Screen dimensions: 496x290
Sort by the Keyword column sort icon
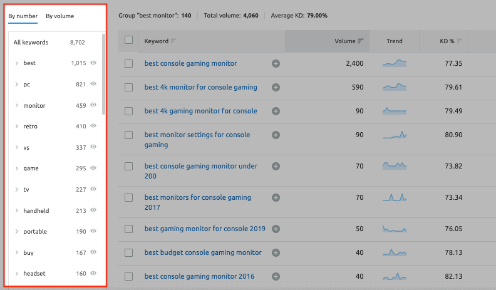[173, 41]
